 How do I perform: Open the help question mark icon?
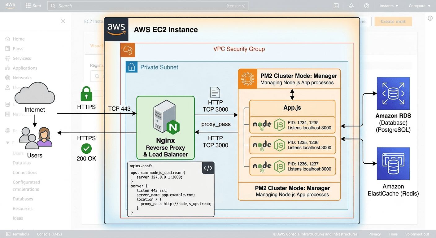[367, 6]
